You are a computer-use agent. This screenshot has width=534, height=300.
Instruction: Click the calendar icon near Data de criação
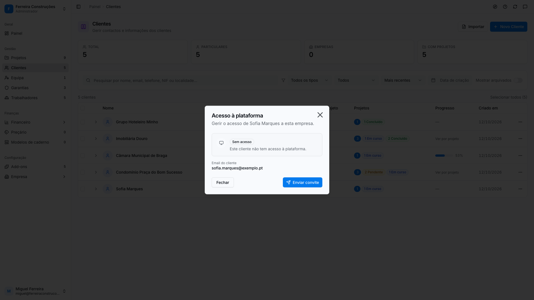point(433,80)
